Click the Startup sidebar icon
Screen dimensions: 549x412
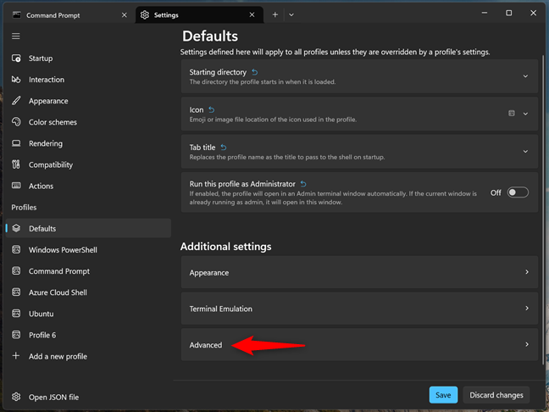pyautogui.click(x=16, y=58)
